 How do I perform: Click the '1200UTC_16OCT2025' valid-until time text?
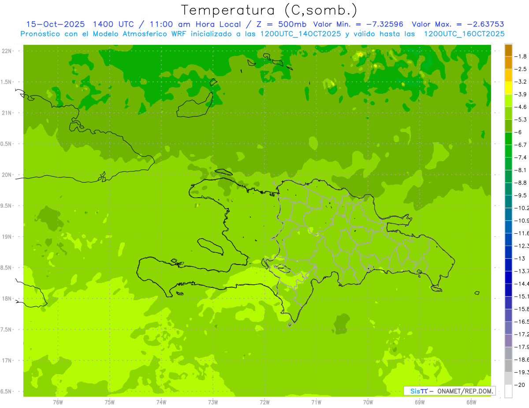(x=464, y=34)
